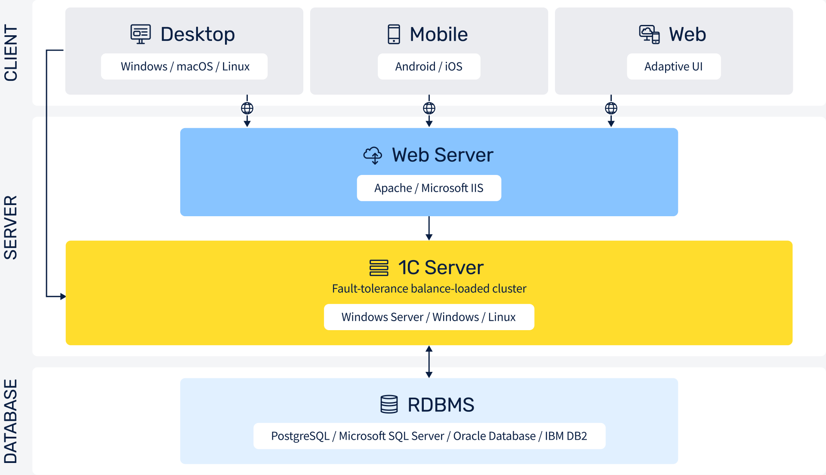Select the Web client heading
The image size is (826, 475).
[x=687, y=34]
